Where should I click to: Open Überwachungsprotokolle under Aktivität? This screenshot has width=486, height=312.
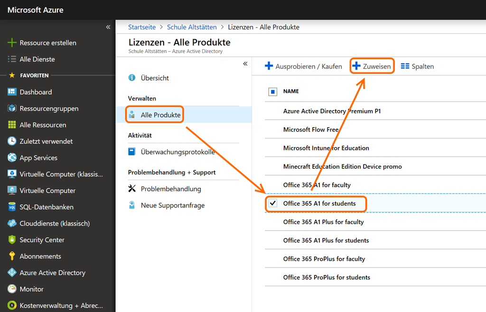click(x=178, y=152)
